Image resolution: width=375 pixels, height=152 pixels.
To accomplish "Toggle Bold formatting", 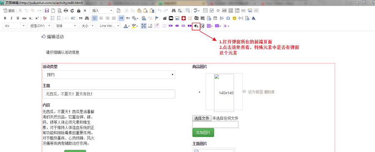I will pos(5,18).
